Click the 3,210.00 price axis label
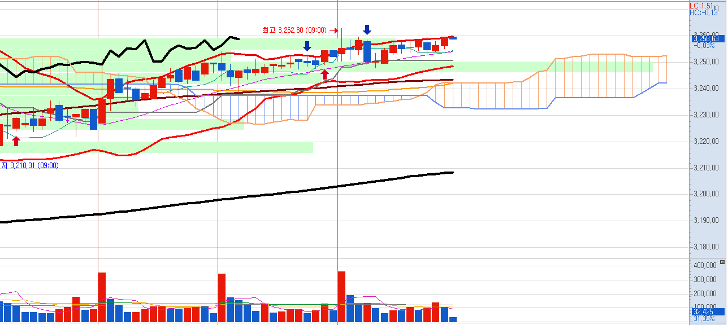The image size is (728, 325). click(705, 168)
